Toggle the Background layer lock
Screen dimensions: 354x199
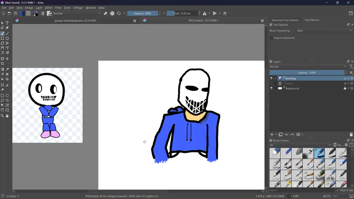[x=345, y=88]
